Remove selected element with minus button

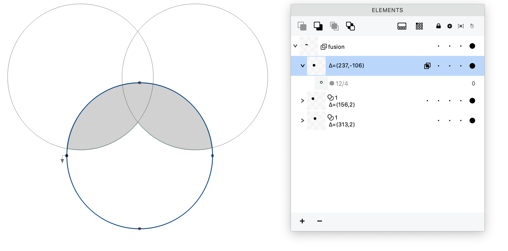(320, 221)
